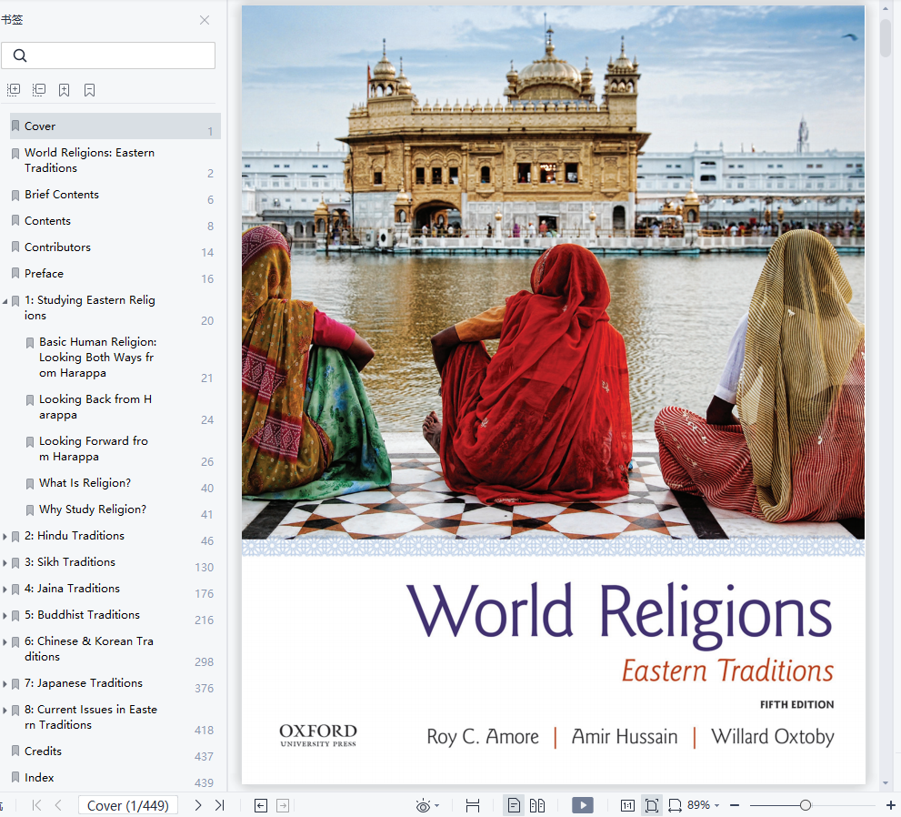
Task: Expand the '2: Hindu Traditions' bookmark
Action: (x=5, y=537)
